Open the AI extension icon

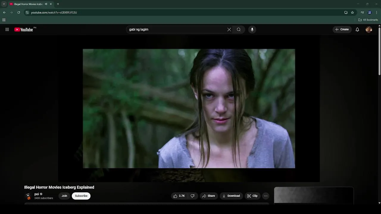[x=369, y=12]
